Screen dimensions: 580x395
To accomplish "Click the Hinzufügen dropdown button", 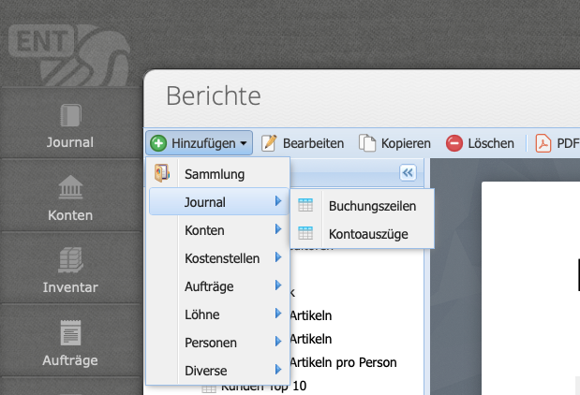I will (200, 143).
